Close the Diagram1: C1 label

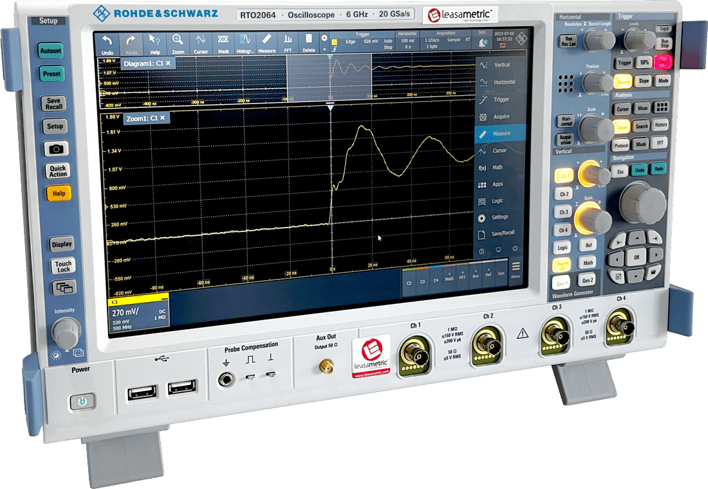click(169, 64)
